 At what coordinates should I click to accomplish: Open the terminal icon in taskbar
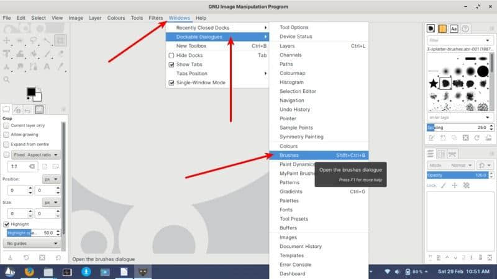pos(67,272)
